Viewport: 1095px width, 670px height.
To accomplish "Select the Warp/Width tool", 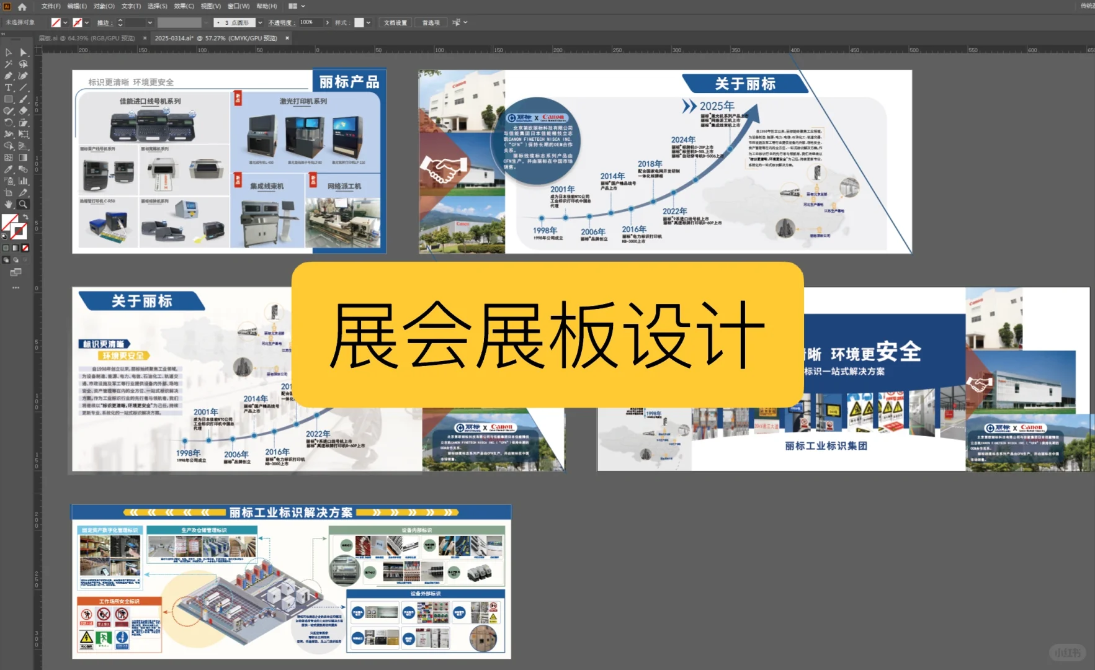I will (x=8, y=133).
